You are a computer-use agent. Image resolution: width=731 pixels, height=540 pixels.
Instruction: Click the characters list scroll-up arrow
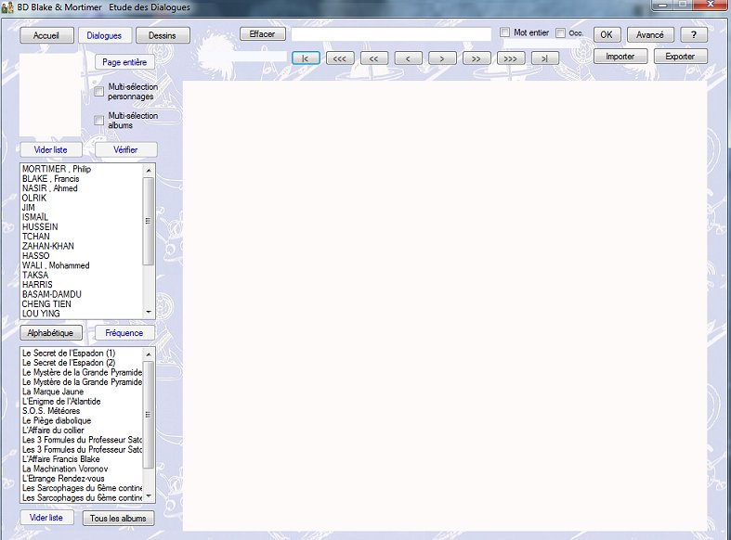pos(149,171)
